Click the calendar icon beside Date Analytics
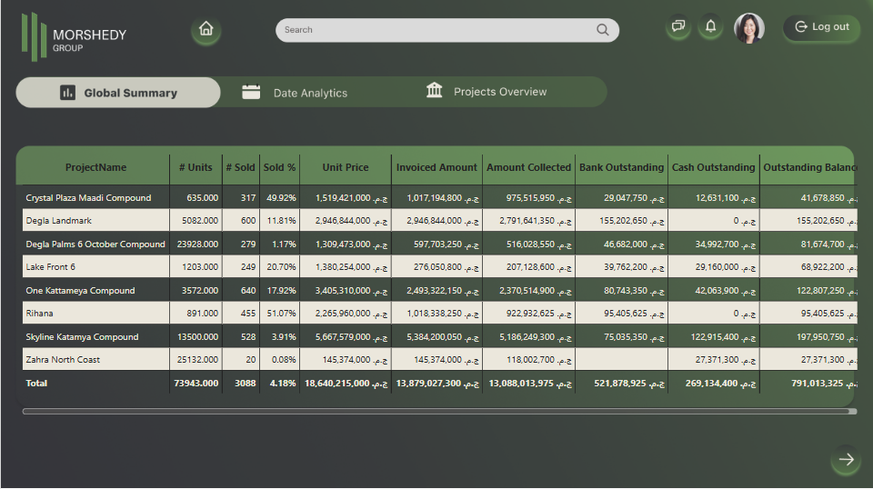The height and width of the screenshot is (489, 873). 251,92
